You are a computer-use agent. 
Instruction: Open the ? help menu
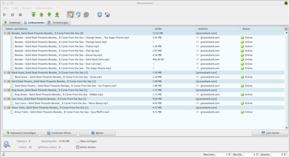point(57,8)
